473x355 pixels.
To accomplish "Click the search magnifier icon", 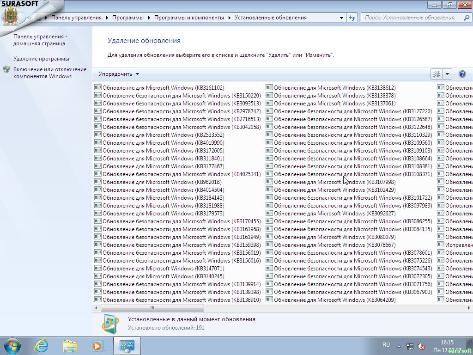I will tap(467, 18).
